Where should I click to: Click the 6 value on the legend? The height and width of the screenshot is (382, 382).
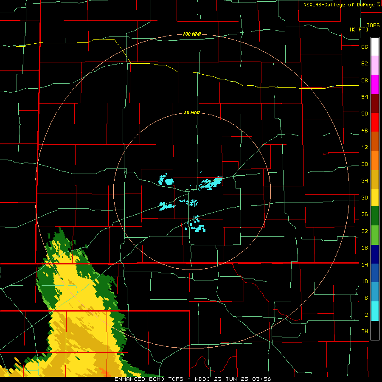tap(366, 298)
